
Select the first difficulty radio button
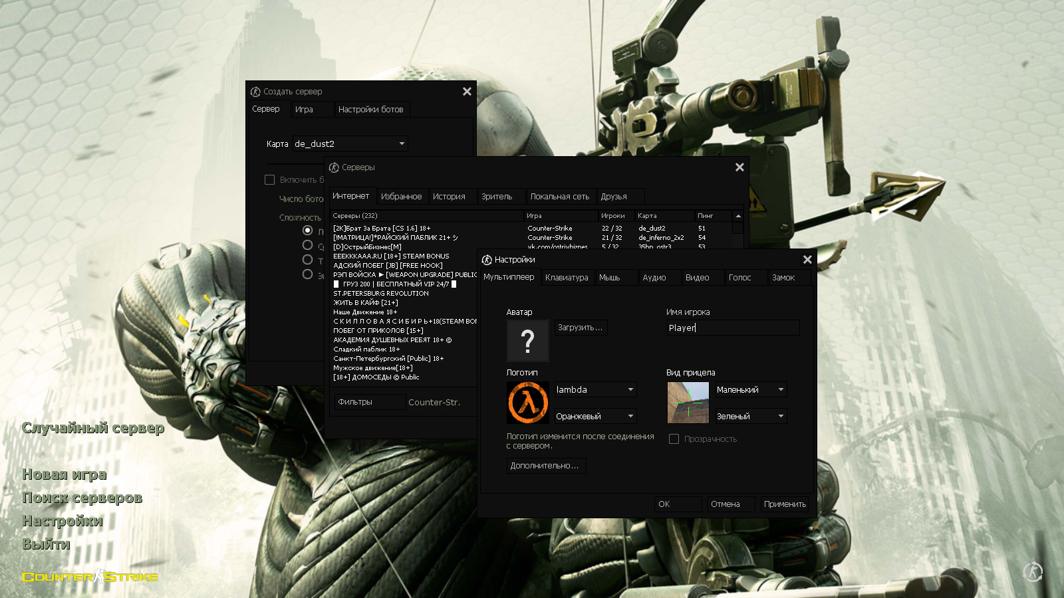pyautogui.click(x=307, y=231)
